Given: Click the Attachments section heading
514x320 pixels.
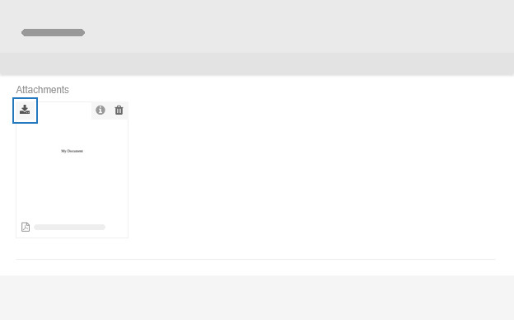Looking at the screenshot, I should click(42, 90).
